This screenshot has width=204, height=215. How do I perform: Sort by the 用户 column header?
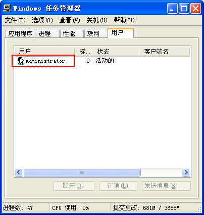point(44,51)
